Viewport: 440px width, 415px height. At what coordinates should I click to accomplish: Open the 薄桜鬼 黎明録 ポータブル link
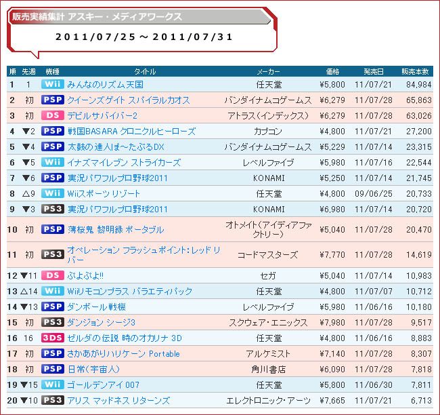(116, 230)
